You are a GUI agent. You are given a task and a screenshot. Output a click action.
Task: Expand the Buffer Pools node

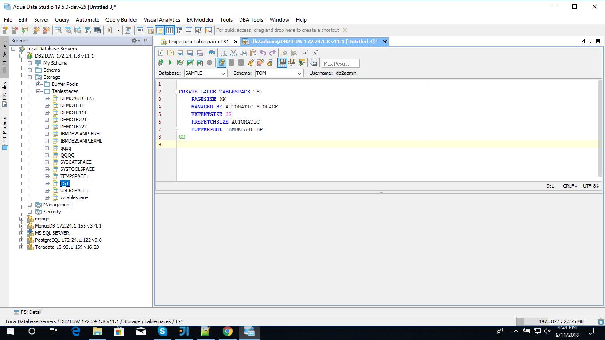pyautogui.click(x=39, y=84)
